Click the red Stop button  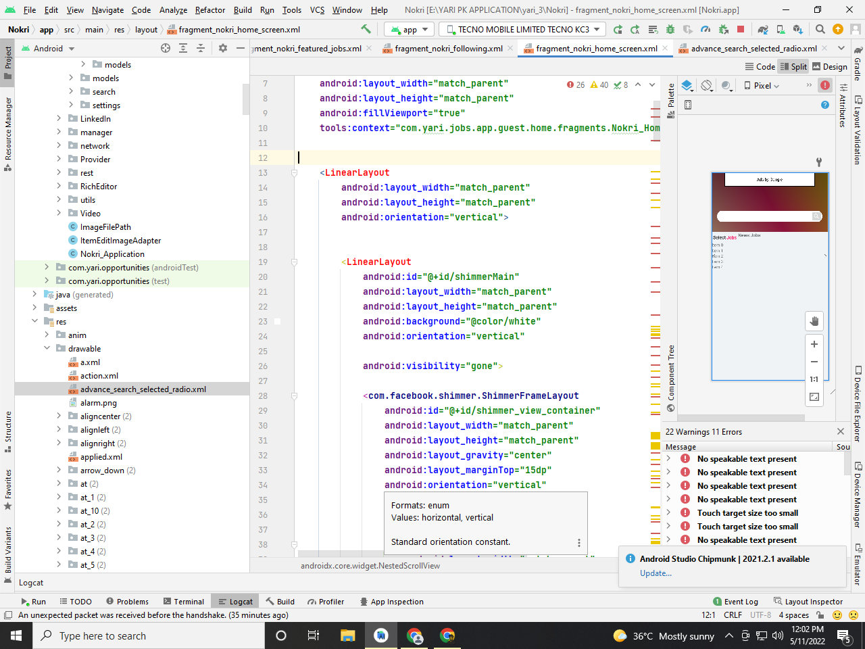pos(741,29)
